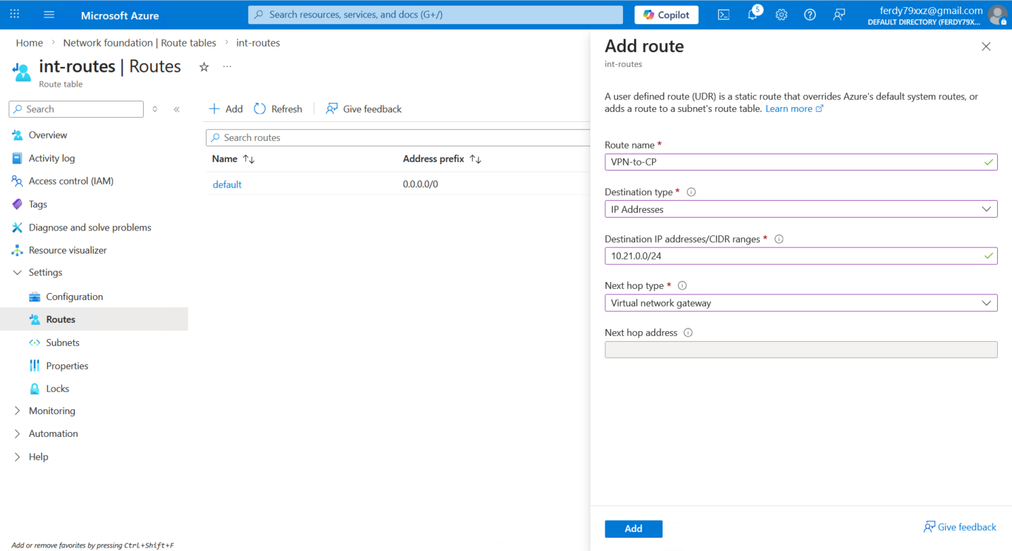Image resolution: width=1012 pixels, height=551 pixels.
Task: Click the Destination type info icon
Action: (691, 192)
